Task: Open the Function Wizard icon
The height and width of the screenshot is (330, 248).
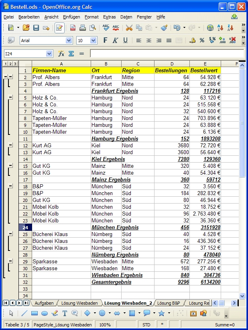Action: tap(61, 53)
